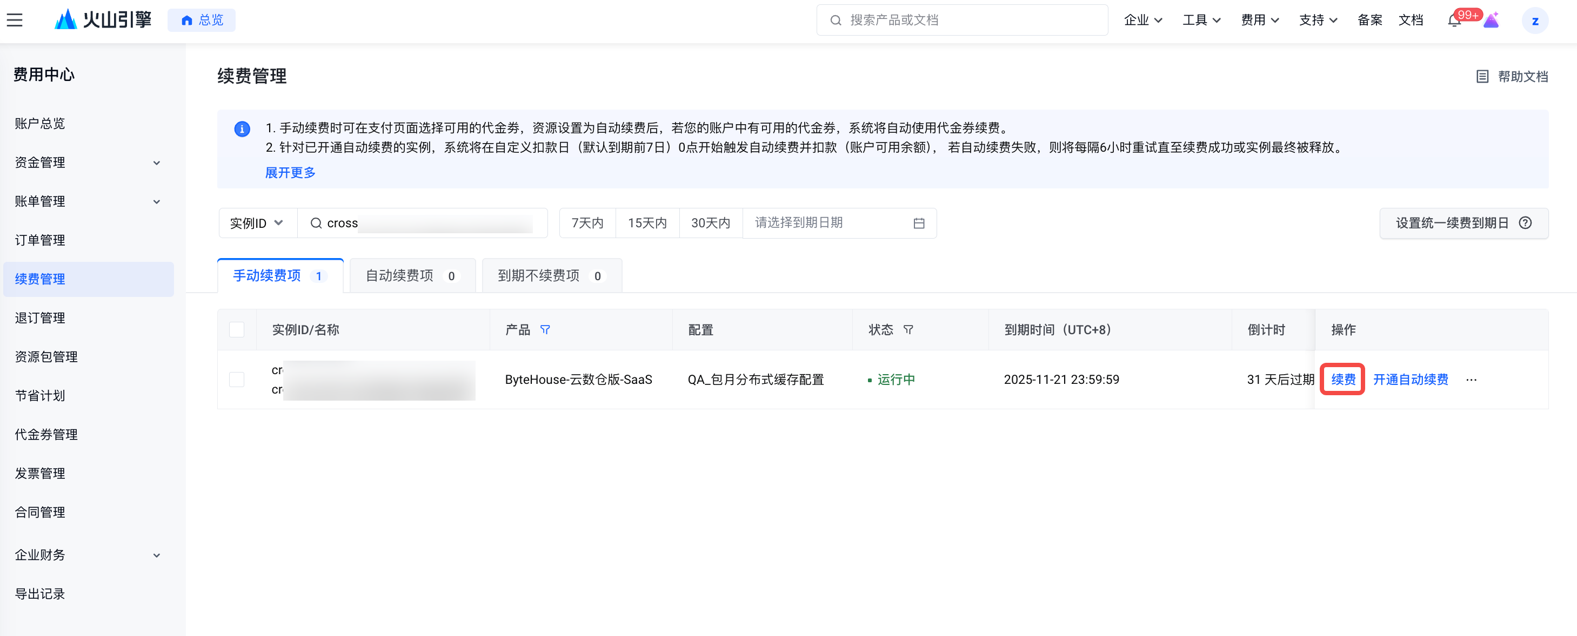Open the calendar date picker icon
The height and width of the screenshot is (636, 1577).
click(x=918, y=223)
